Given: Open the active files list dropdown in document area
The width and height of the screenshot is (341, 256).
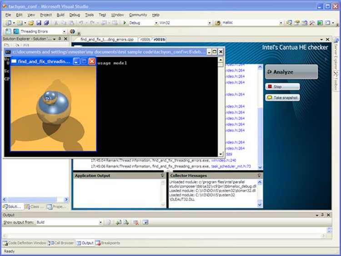Looking at the screenshot, I should [x=321, y=39].
